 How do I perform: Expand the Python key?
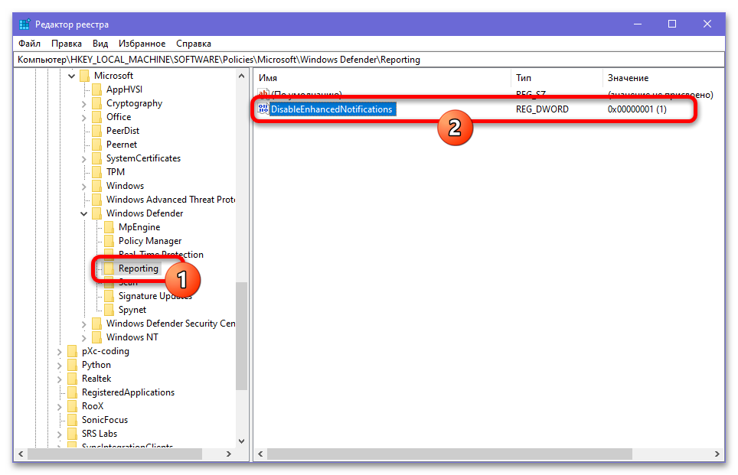[x=59, y=365]
